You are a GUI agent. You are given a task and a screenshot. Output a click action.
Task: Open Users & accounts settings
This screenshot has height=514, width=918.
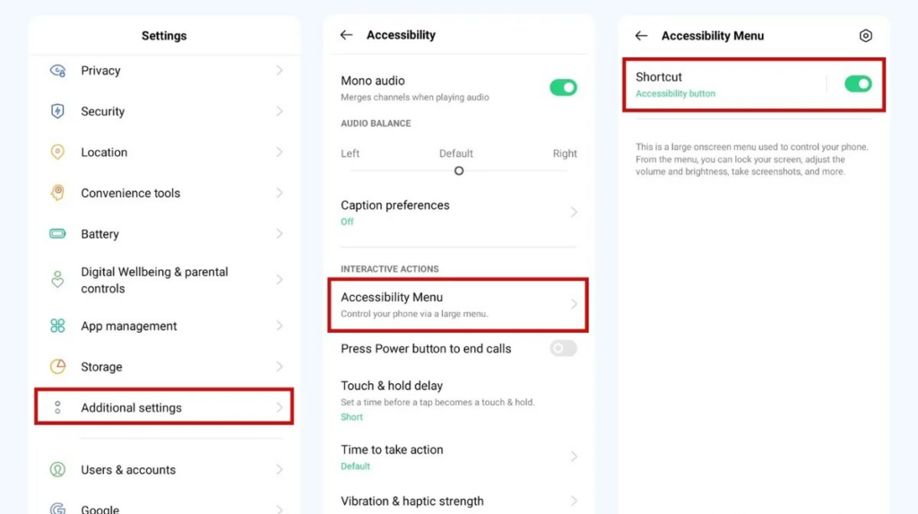[x=164, y=469]
